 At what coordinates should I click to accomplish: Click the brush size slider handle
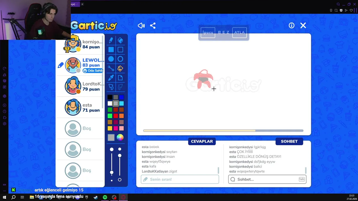[x=112, y=173]
